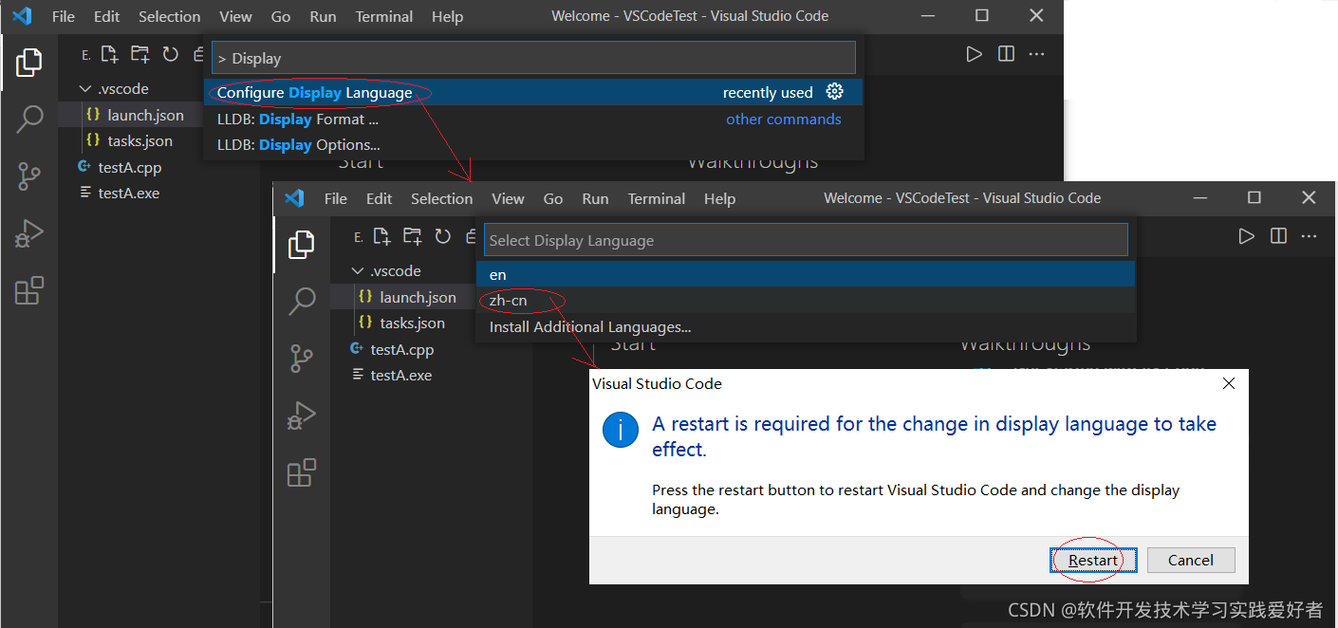Click Split Editor icon in back window
The height and width of the screenshot is (628, 1338).
tap(1006, 54)
